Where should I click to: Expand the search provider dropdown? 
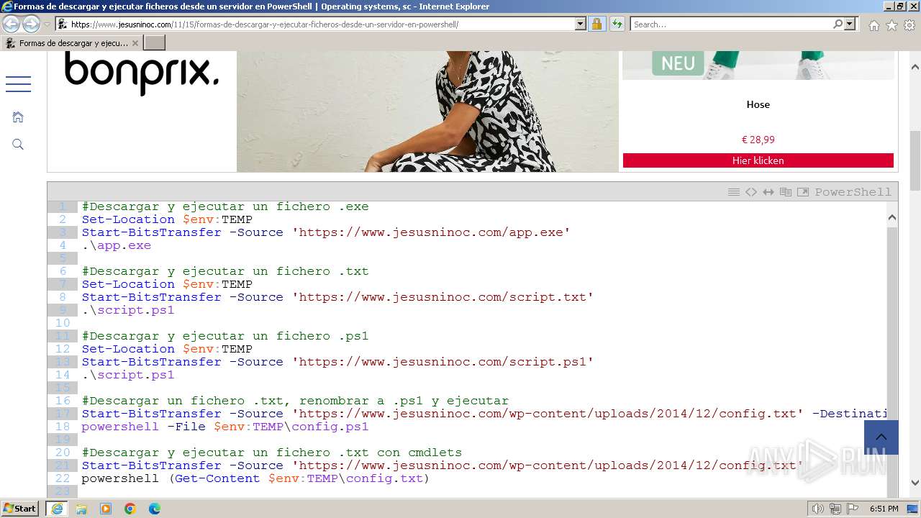coord(850,24)
